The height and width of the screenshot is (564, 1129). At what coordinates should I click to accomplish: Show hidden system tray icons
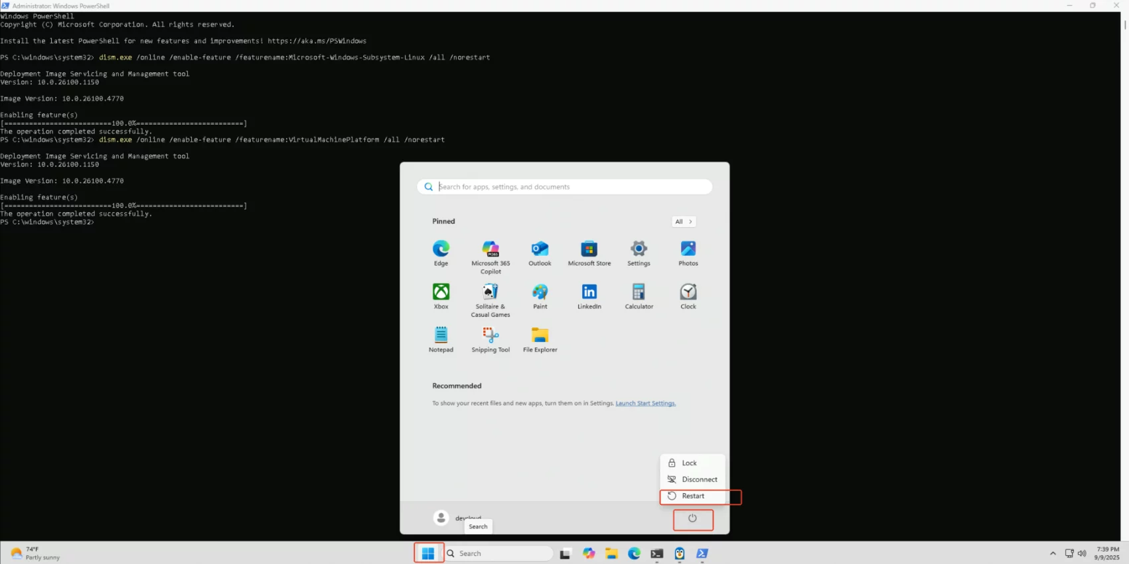point(1053,553)
